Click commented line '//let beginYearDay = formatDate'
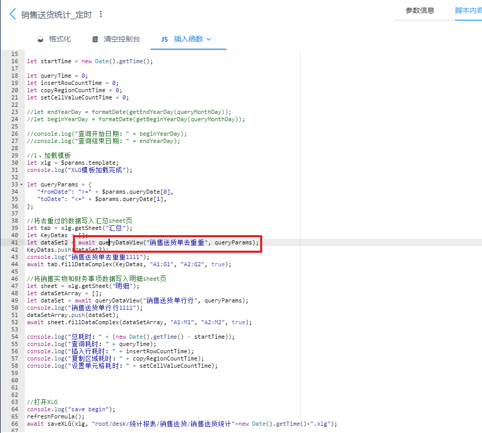The height and width of the screenshot is (433, 482). point(136,119)
